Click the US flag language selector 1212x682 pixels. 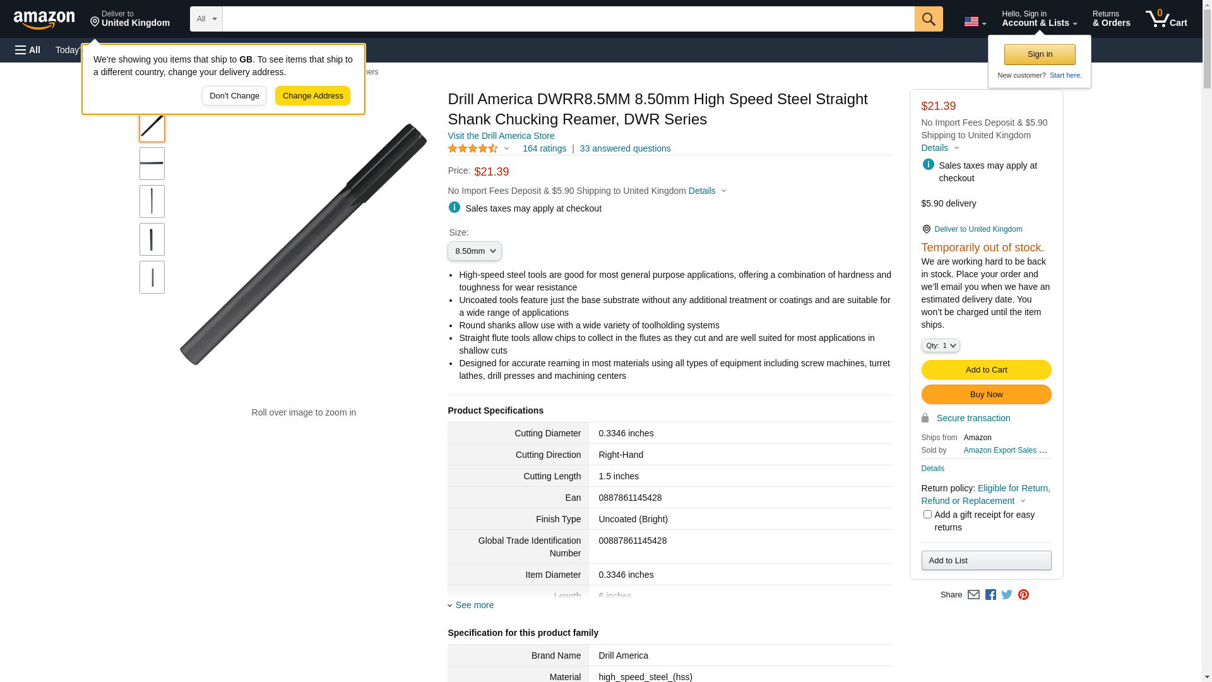(x=974, y=22)
